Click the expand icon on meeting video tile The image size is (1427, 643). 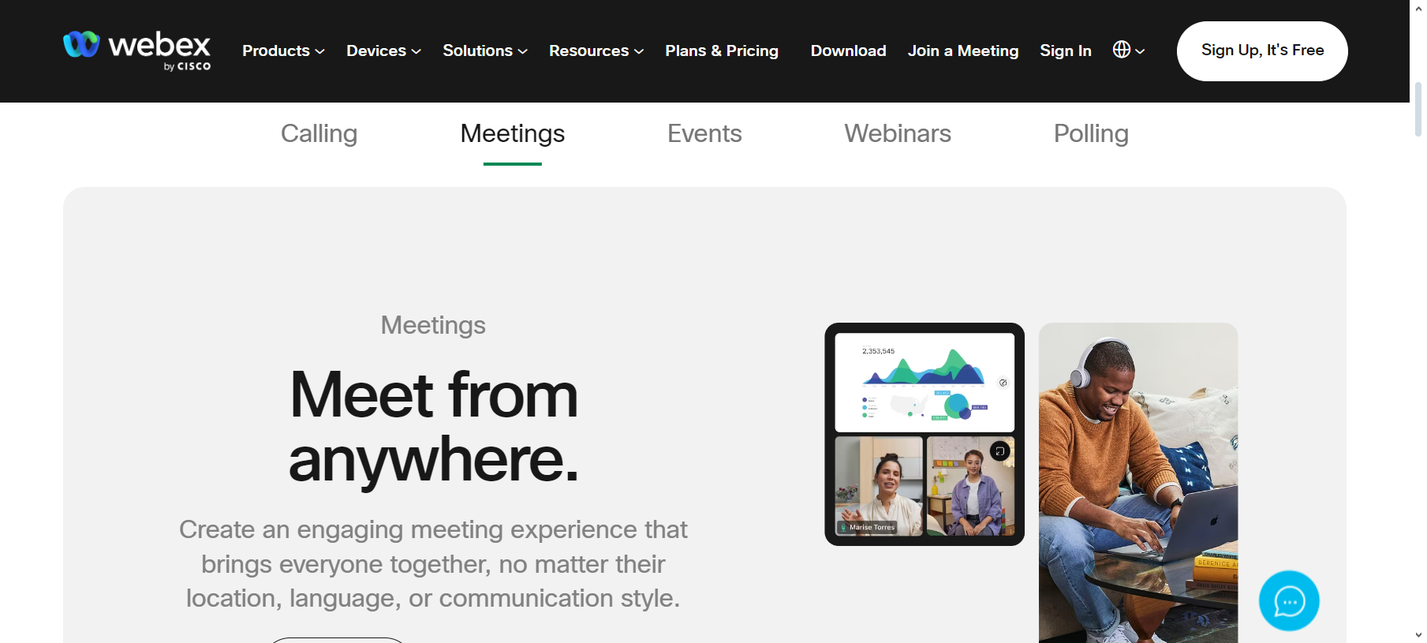[x=999, y=451]
